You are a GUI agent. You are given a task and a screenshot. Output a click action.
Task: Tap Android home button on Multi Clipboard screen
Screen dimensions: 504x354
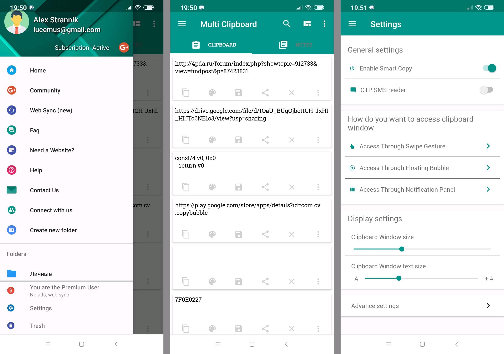252,344
